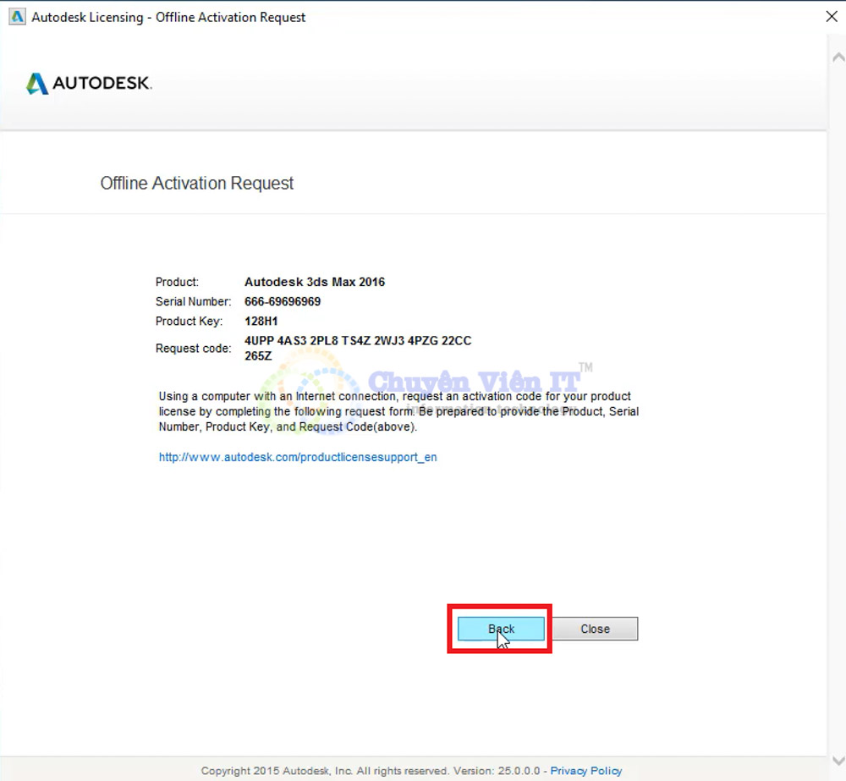Click the serial number 666-69696969
The width and height of the screenshot is (846, 781).
coord(283,301)
